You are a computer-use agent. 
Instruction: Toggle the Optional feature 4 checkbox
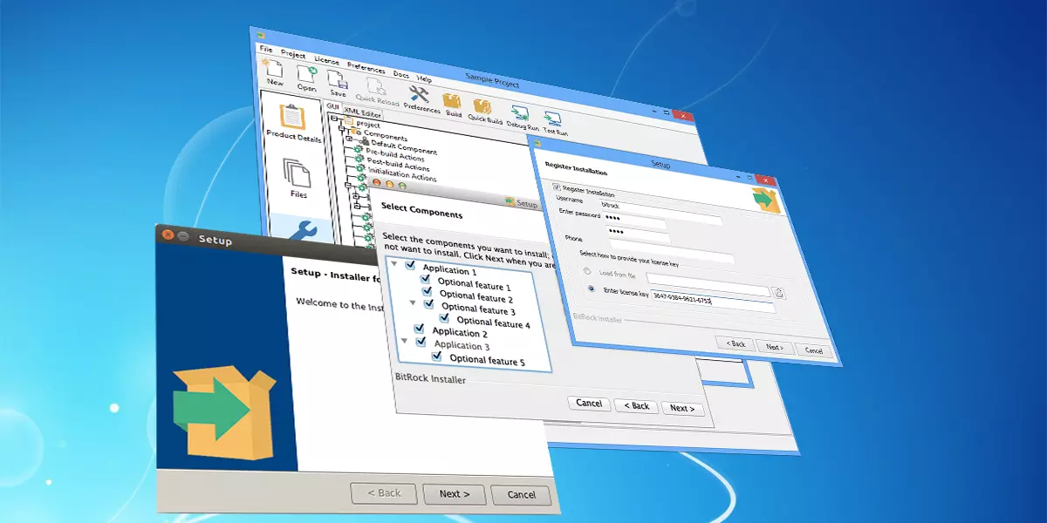tap(445, 318)
